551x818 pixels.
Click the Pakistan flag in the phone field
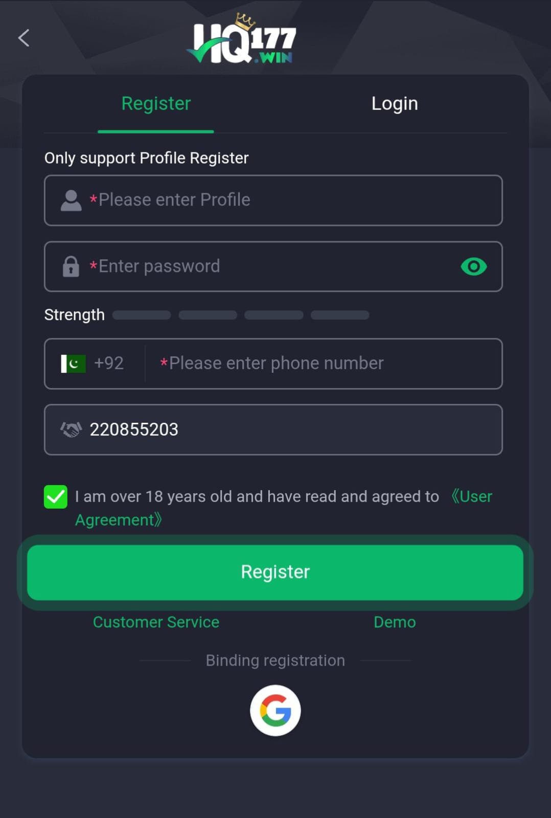click(x=72, y=363)
